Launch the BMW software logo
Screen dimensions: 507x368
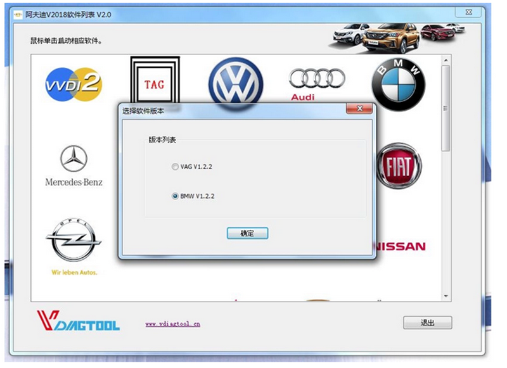(399, 85)
